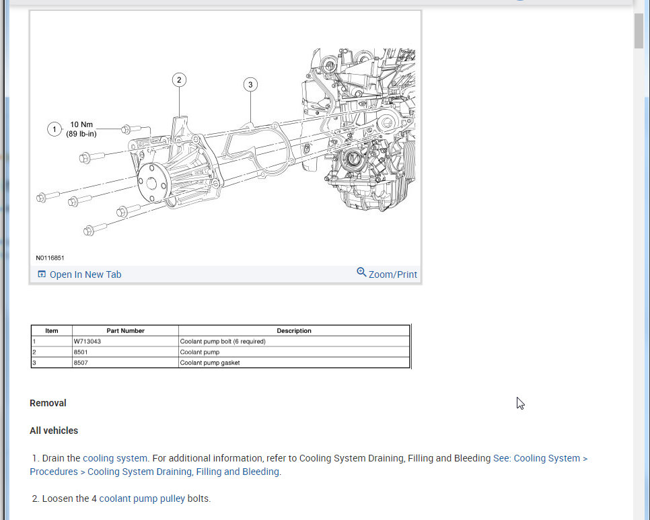
Task: Click 'Coolant pump bolt (6 required)' description
Action: [294, 342]
